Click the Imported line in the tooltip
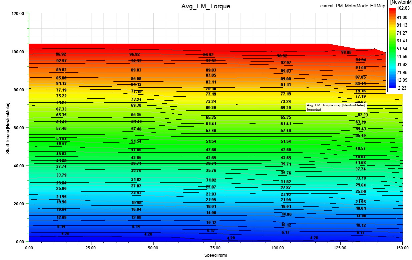The image size is (412, 260). [x=314, y=109]
